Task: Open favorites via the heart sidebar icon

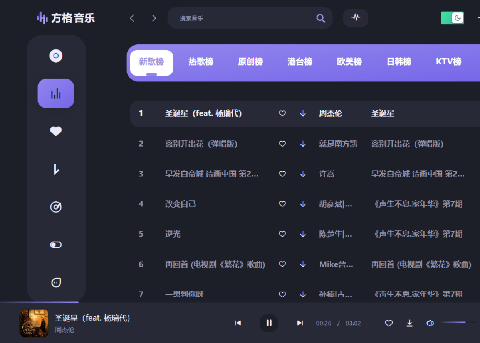Action: [56, 131]
